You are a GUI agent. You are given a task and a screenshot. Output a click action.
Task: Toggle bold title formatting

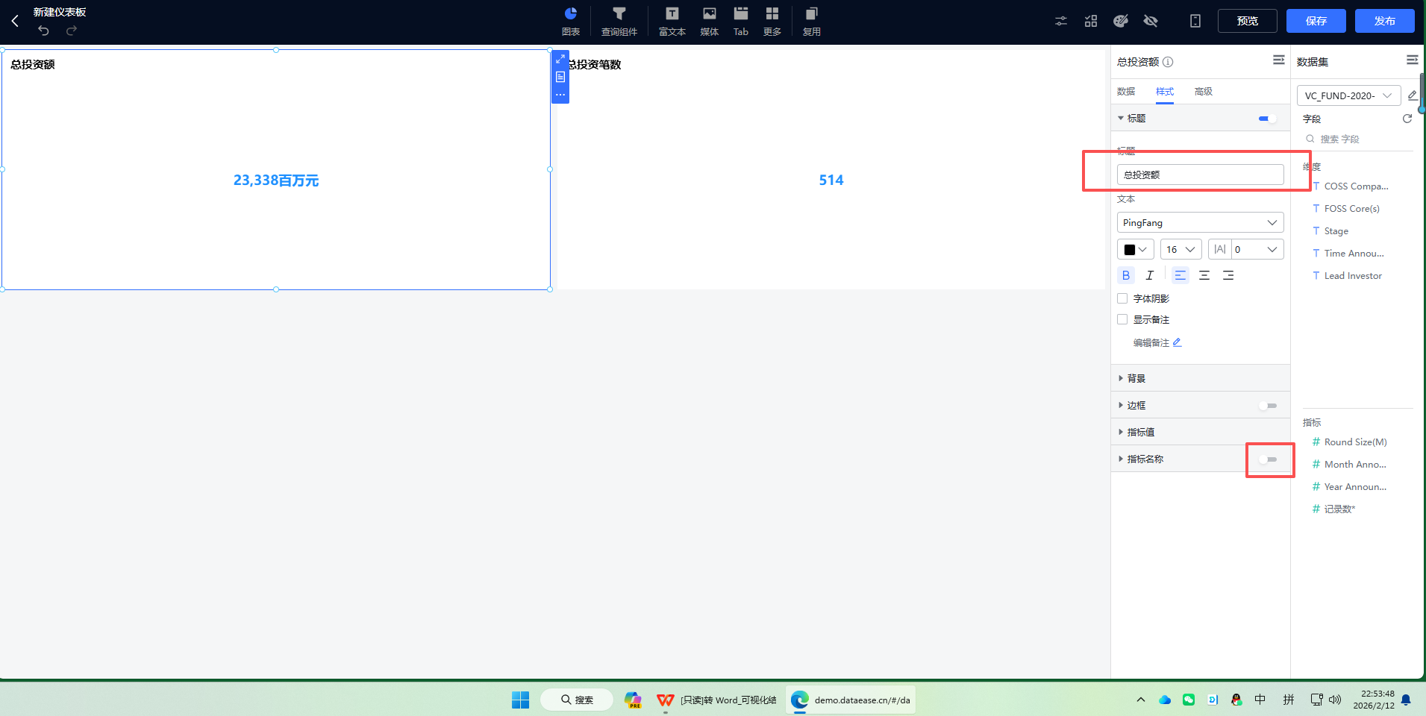point(1126,275)
